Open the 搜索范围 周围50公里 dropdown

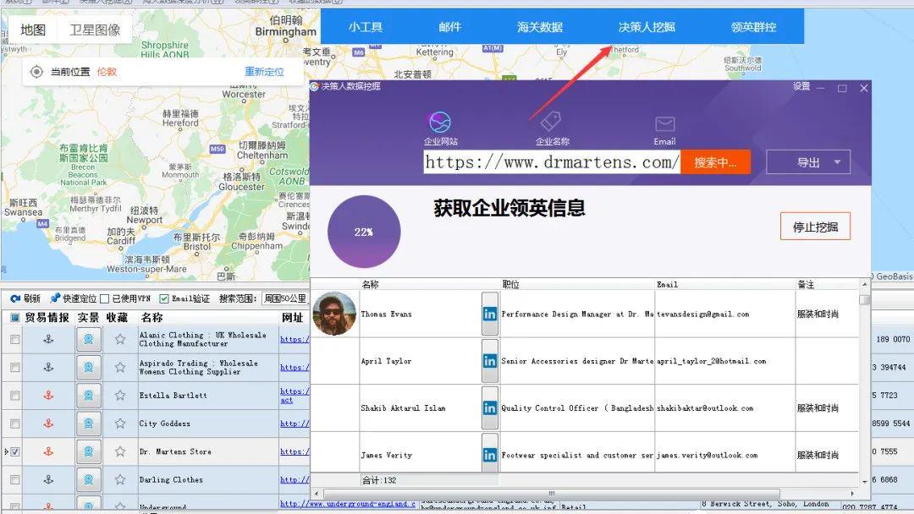point(285,298)
